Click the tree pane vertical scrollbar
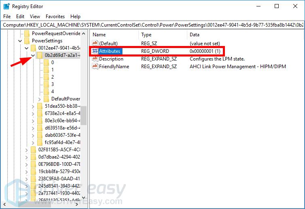 (84, 117)
